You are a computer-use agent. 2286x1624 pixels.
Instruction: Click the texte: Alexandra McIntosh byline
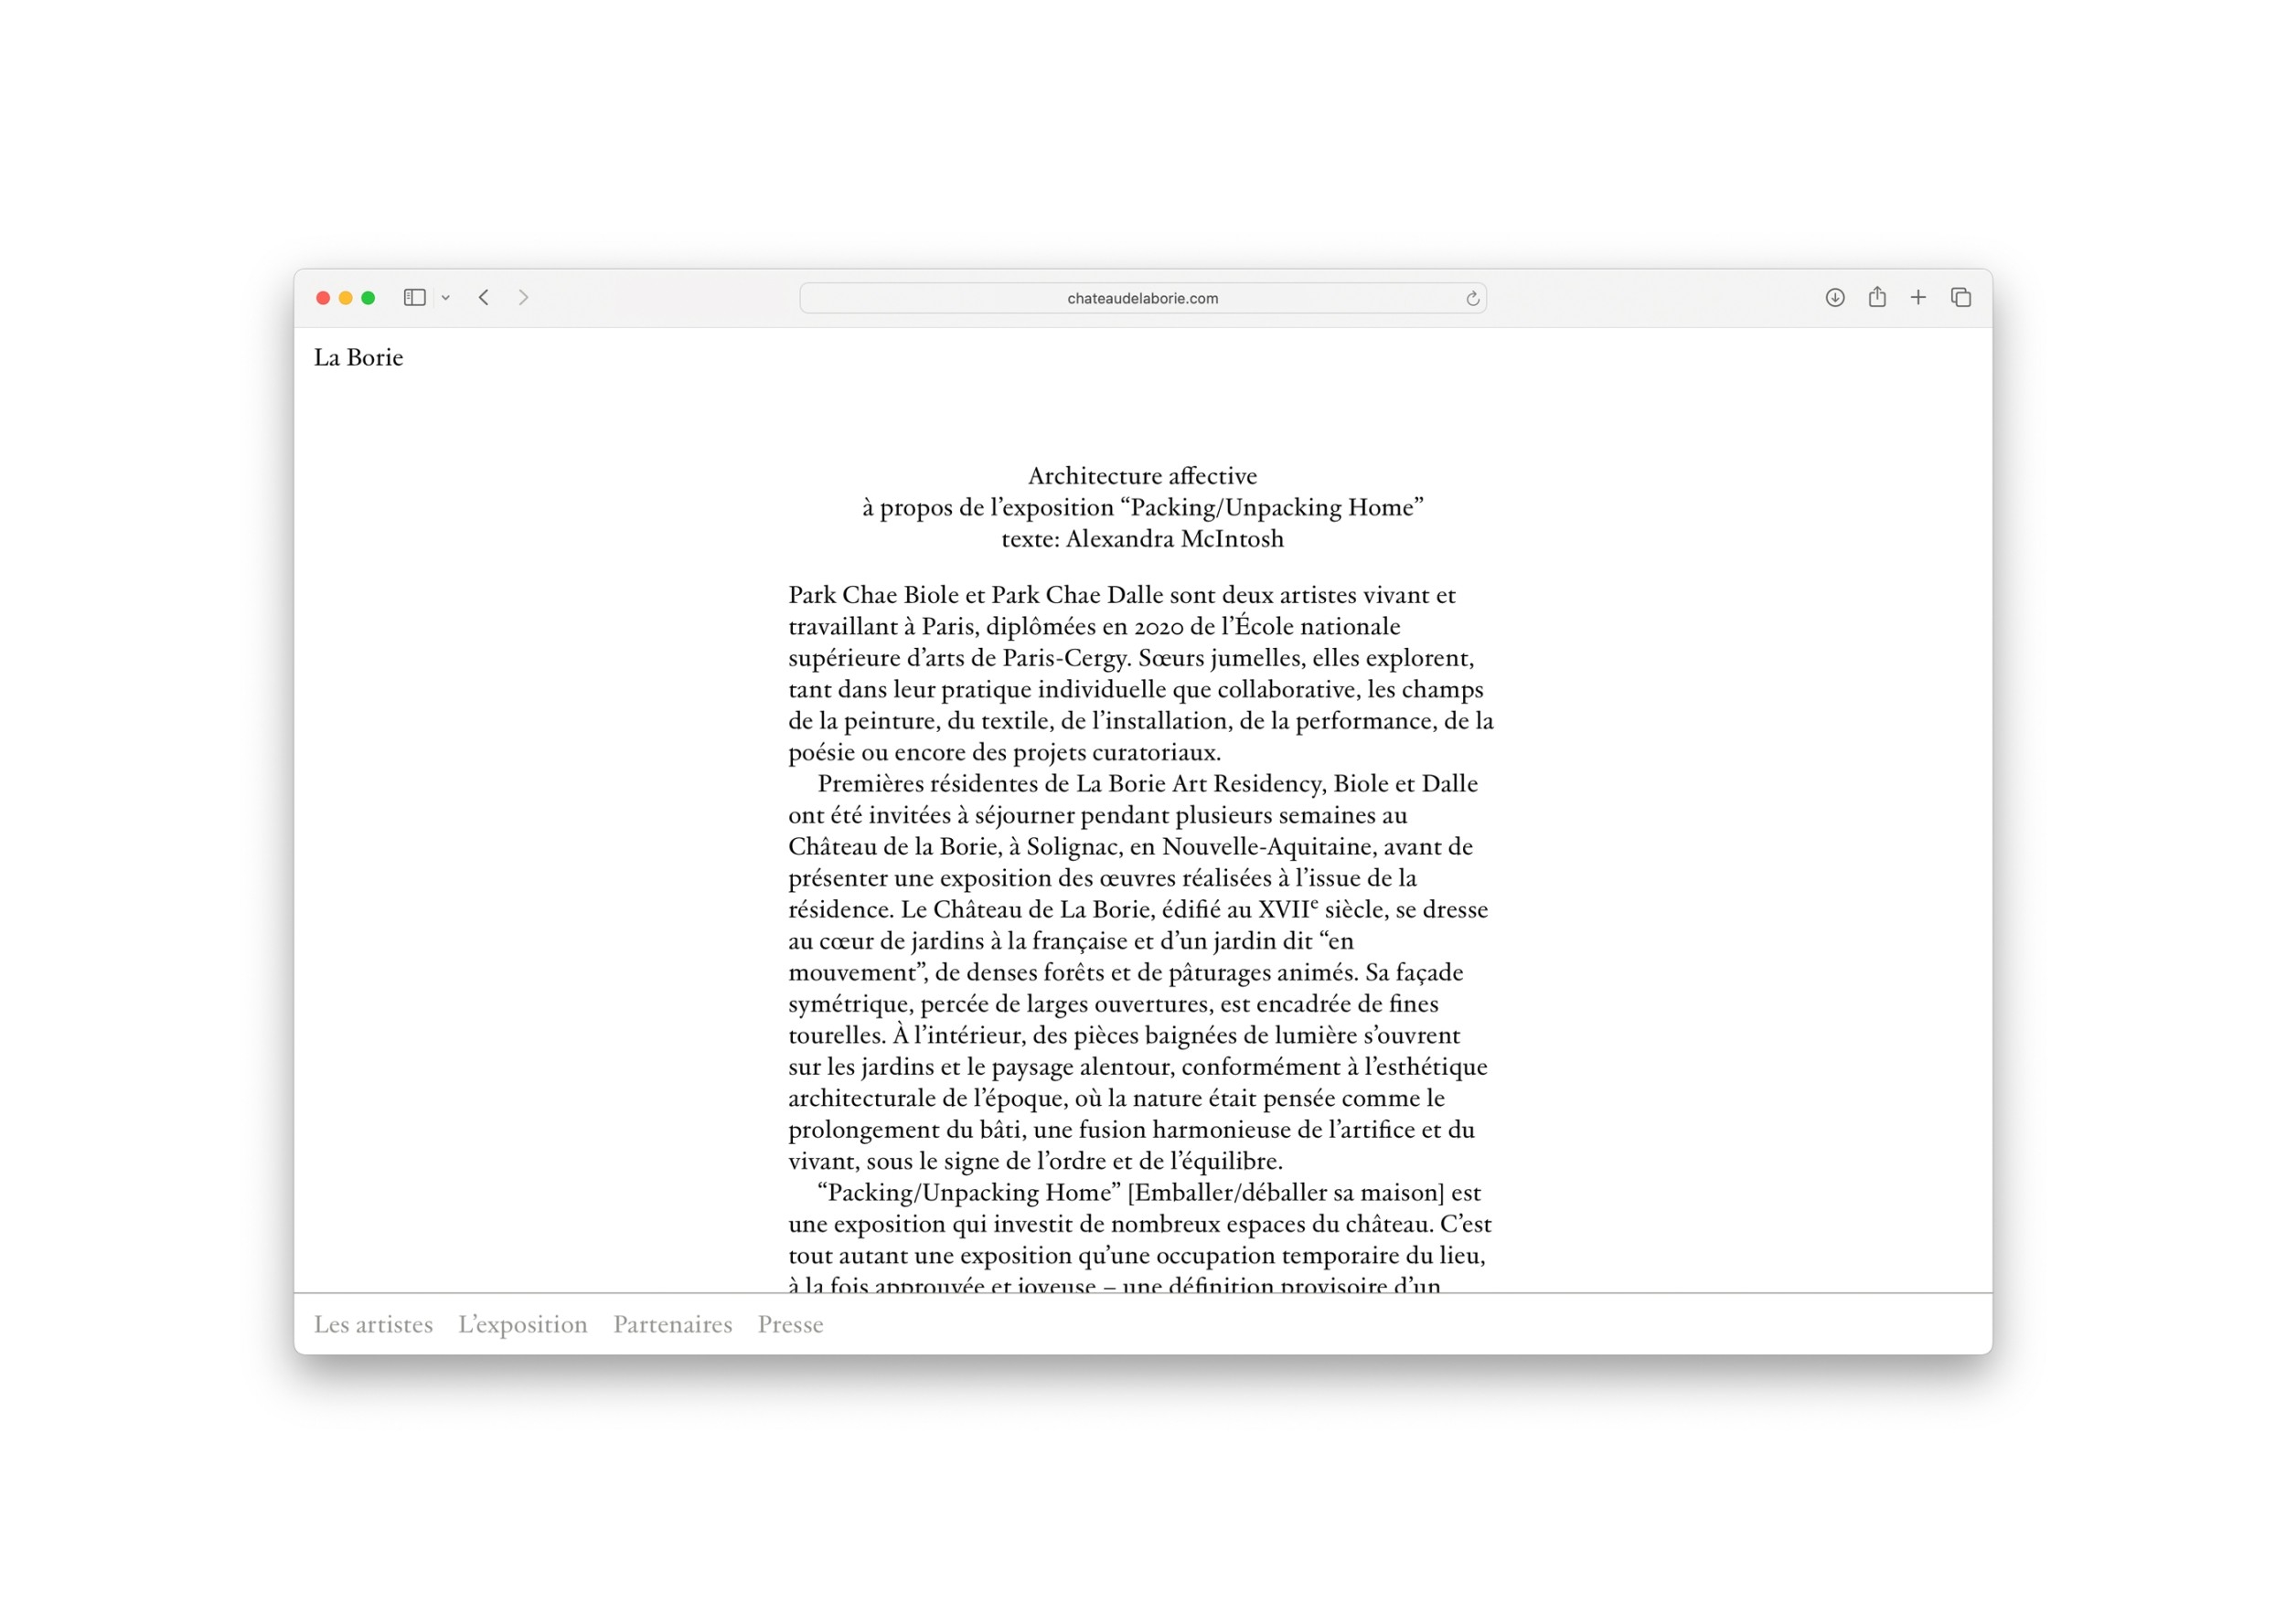point(1142,539)
